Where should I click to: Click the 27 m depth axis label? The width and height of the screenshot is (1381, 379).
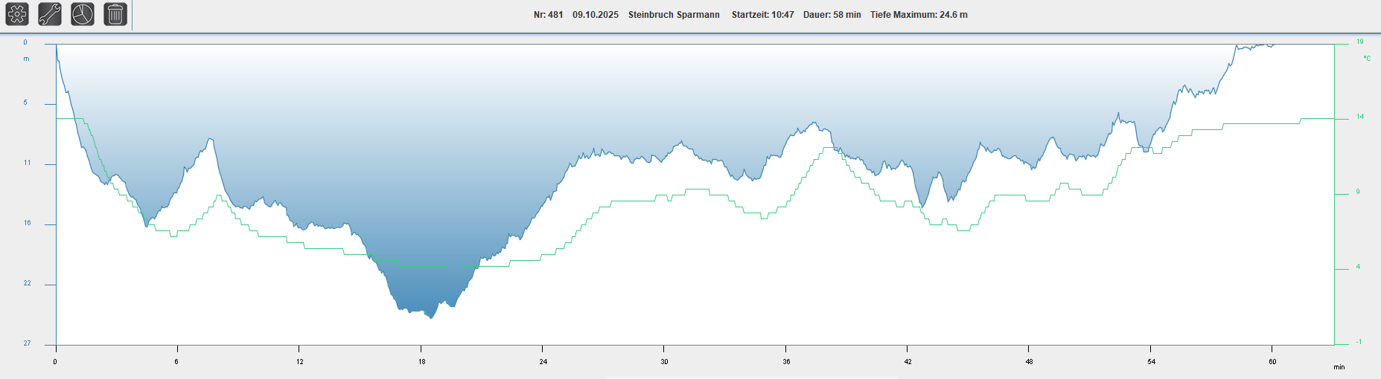click(x=28, y=343)
